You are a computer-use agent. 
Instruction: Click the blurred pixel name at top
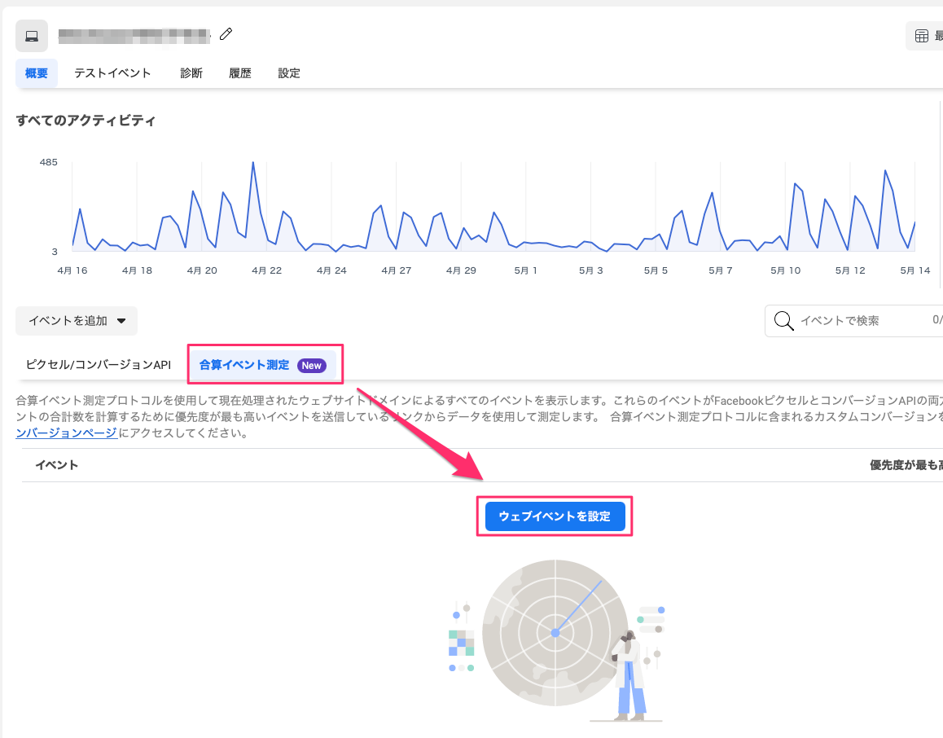[134, 36]
